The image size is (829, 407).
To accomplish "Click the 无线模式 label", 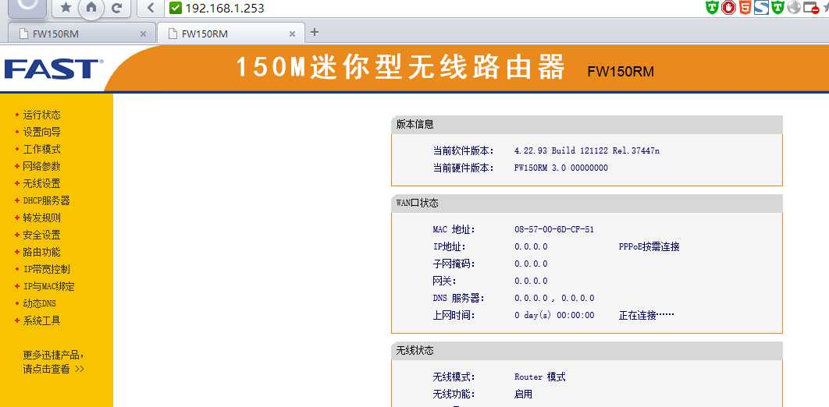I will 454,377.
